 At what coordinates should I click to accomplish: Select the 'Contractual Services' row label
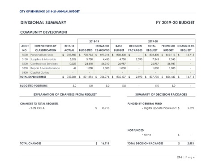(44, 64)
